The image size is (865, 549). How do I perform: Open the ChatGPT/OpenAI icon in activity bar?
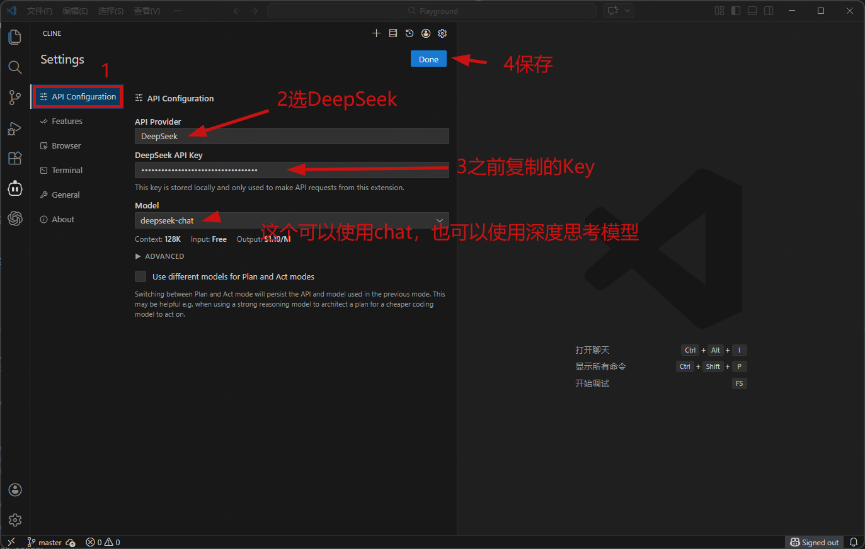15,218
